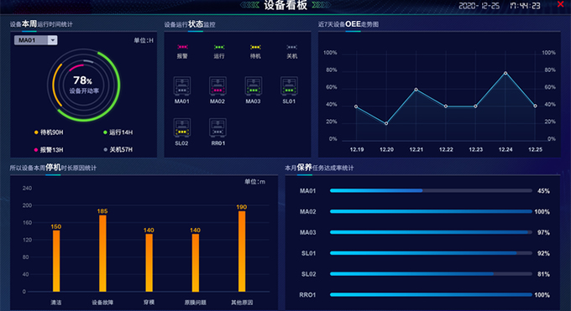The width and height of the screenshot is (571, 311).
Task: Select the RR01 machine icon
Action: click(x=217, y=127)
